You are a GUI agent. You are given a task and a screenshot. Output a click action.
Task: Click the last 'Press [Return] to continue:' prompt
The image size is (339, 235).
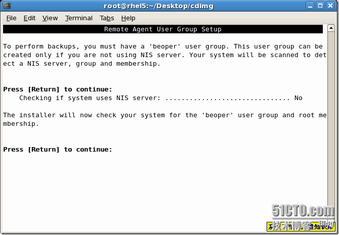tap(58, 150)
